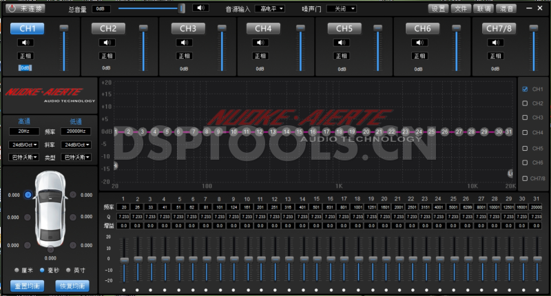
Task: Switch to the CH7/8 channel tab
Action: [499, 28]
